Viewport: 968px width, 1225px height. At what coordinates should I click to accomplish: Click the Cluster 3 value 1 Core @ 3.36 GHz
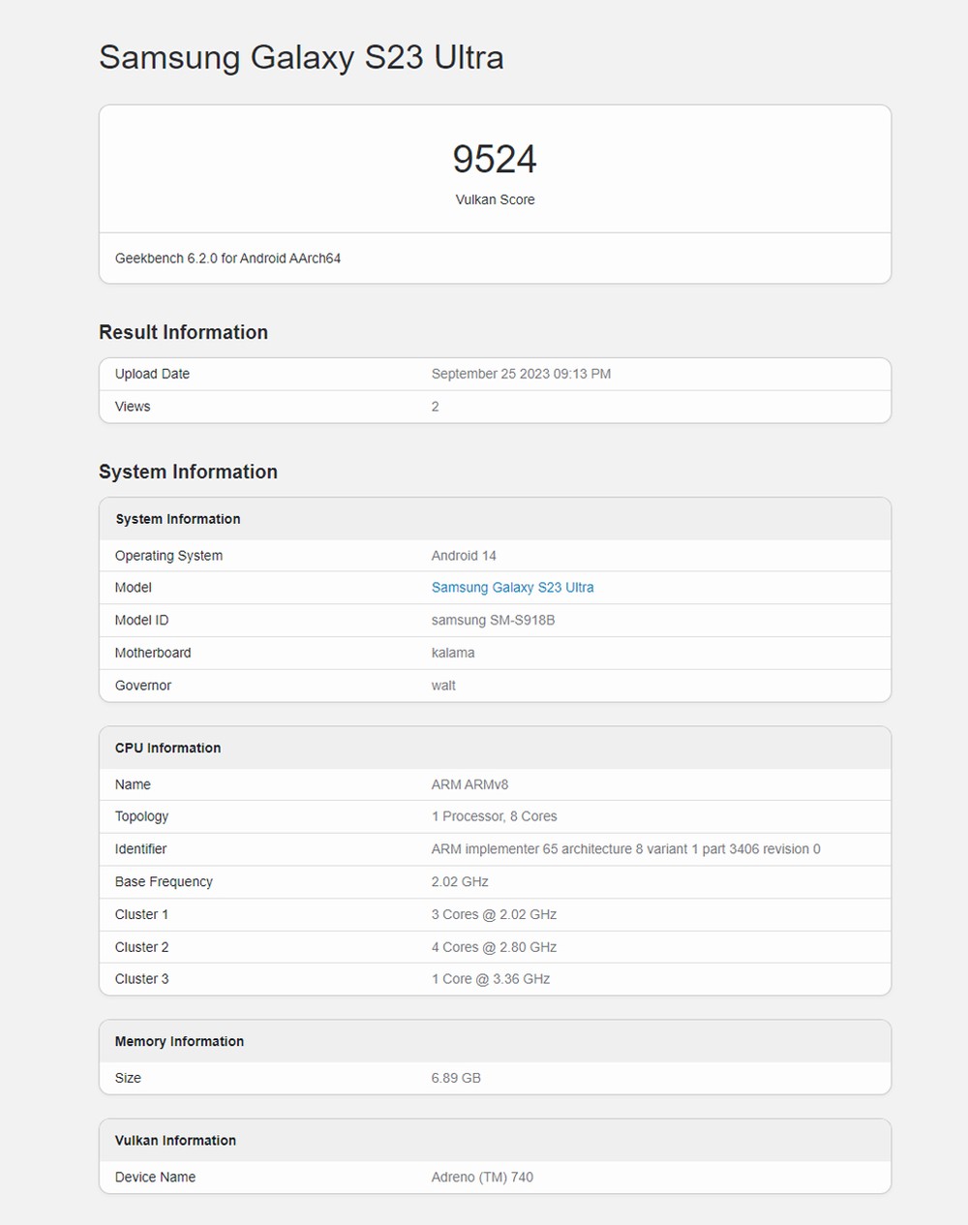pos(491,979)
